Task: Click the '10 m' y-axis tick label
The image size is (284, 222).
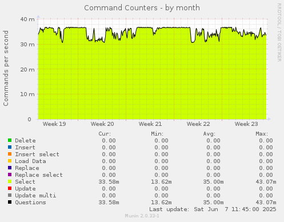Action: click(27, 94)
